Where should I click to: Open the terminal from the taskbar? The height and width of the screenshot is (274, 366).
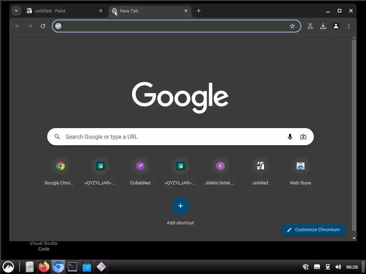pos(72,267)
